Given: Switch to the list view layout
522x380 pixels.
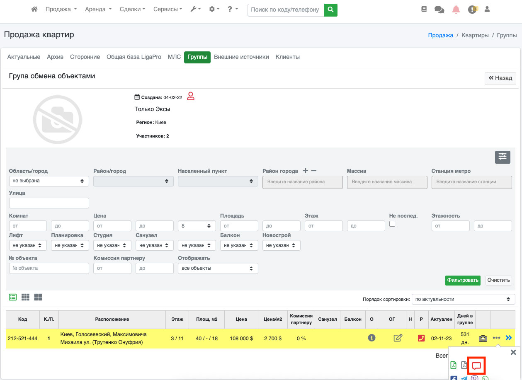Looking at the screenshot, I should [x=13, y=297].
